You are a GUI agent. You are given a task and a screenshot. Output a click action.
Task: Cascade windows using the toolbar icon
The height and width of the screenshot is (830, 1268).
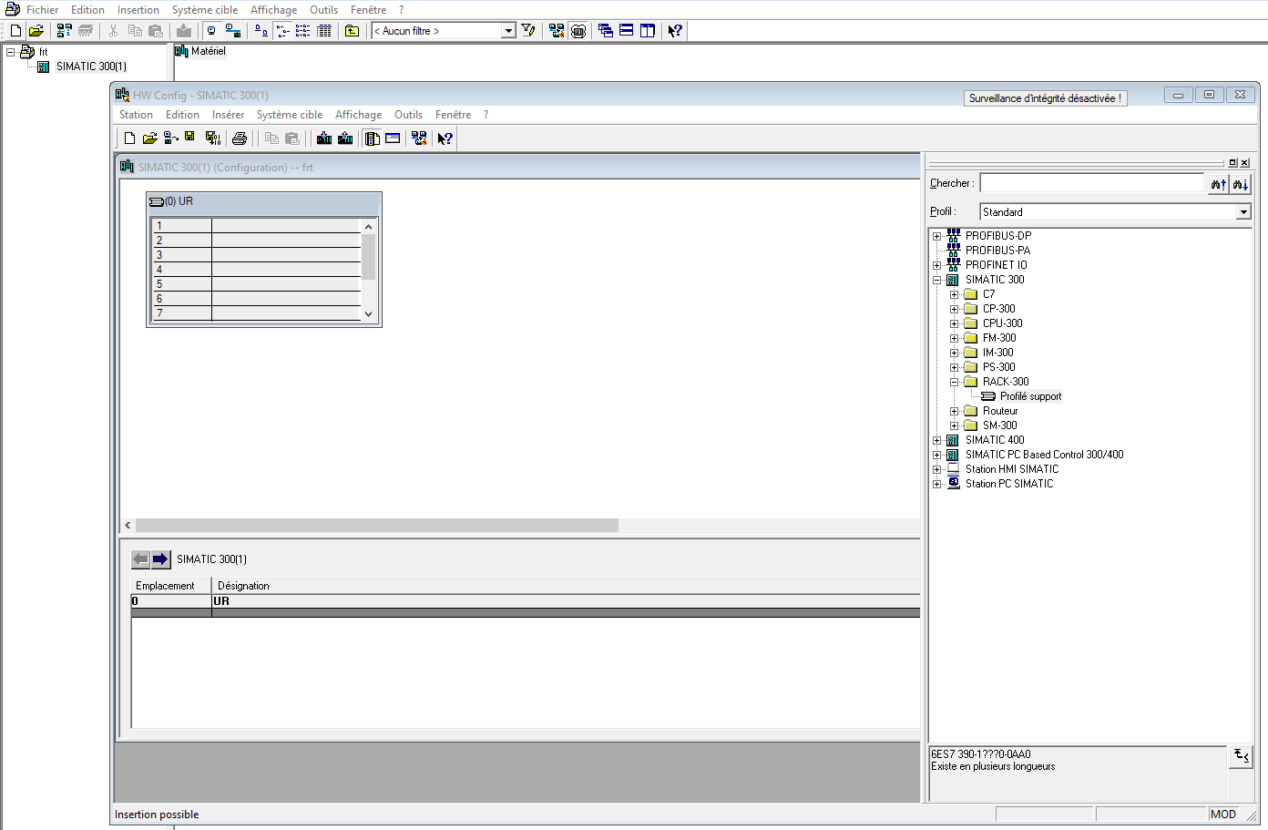(606, 30)
